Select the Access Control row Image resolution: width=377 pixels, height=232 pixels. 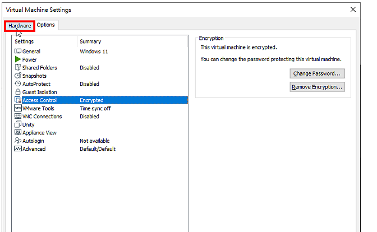101,100
